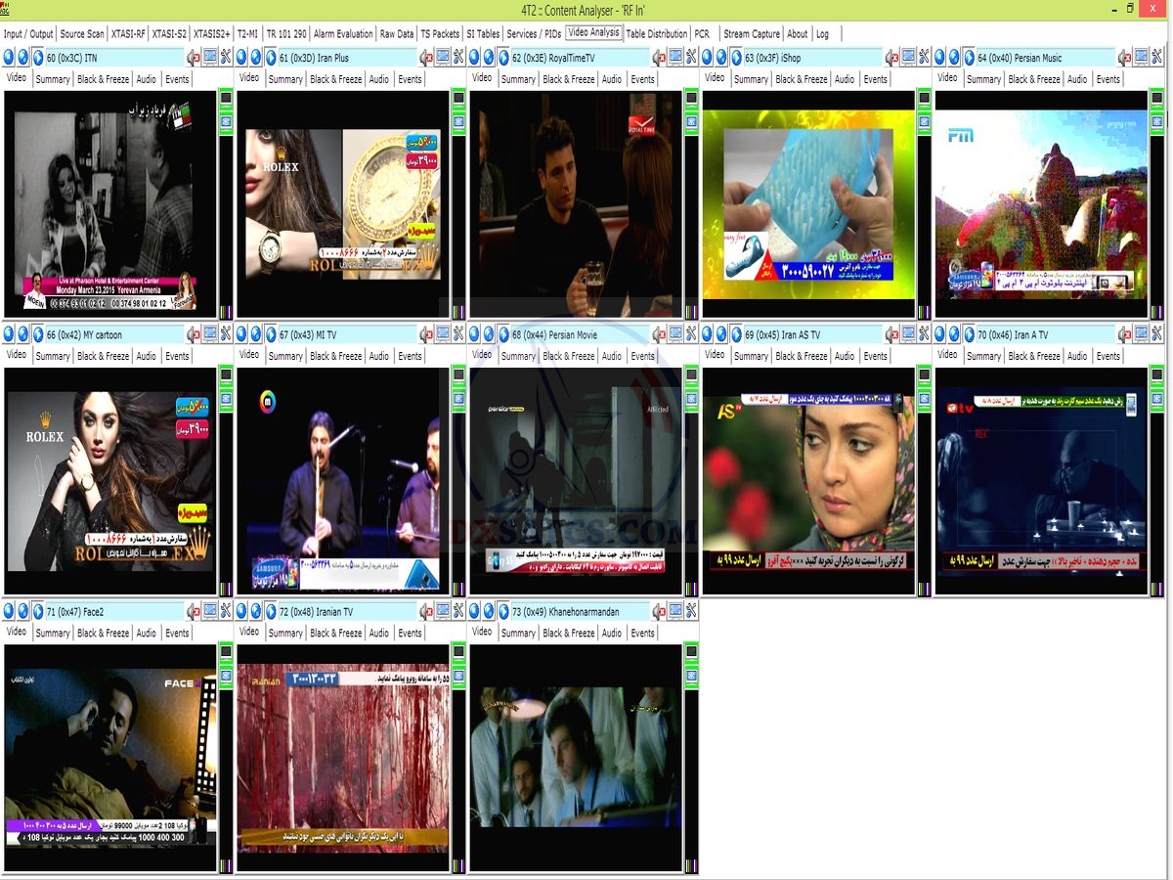Unmute audio on the Persian Movie panel
This screenshot has width=1173, height=880.
659,334
